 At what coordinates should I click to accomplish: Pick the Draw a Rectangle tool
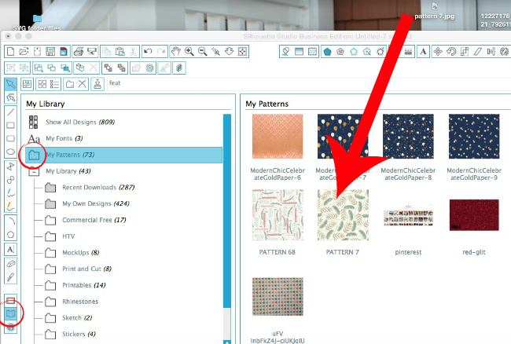pos(11,126)
